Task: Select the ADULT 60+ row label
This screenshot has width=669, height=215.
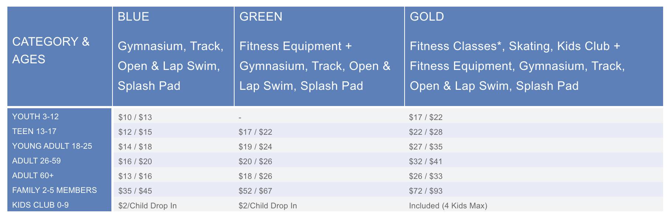Action: point(33,176)
